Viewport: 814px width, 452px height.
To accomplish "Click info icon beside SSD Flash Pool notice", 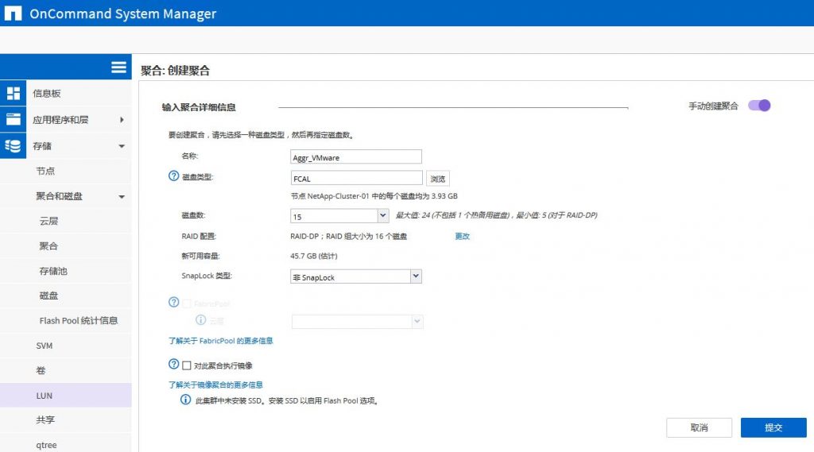I will tap(185, 400).
